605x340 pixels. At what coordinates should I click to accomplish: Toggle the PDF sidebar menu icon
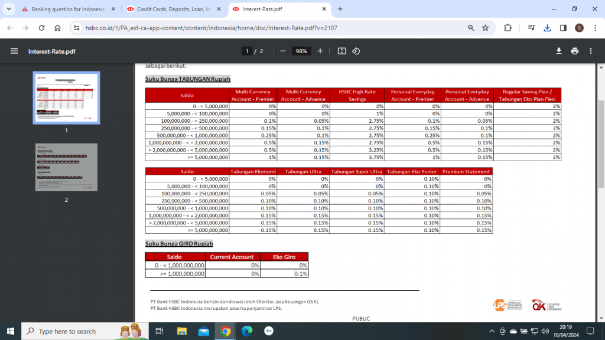click(14, 51)
